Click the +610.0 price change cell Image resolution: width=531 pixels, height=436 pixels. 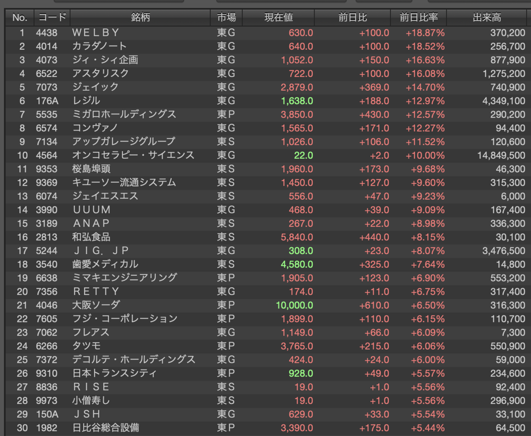tap(374, 305)
